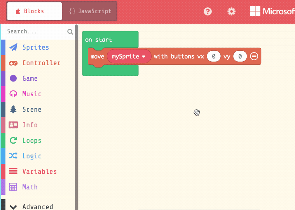Switch to the Blocks editor tab

point(35,11)
